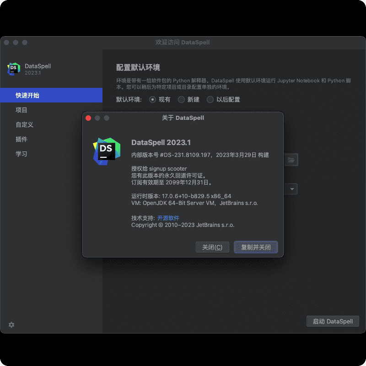366x366 pixels.
Task: Click the 复制并关闭 button
Action: tap(256, 247)
